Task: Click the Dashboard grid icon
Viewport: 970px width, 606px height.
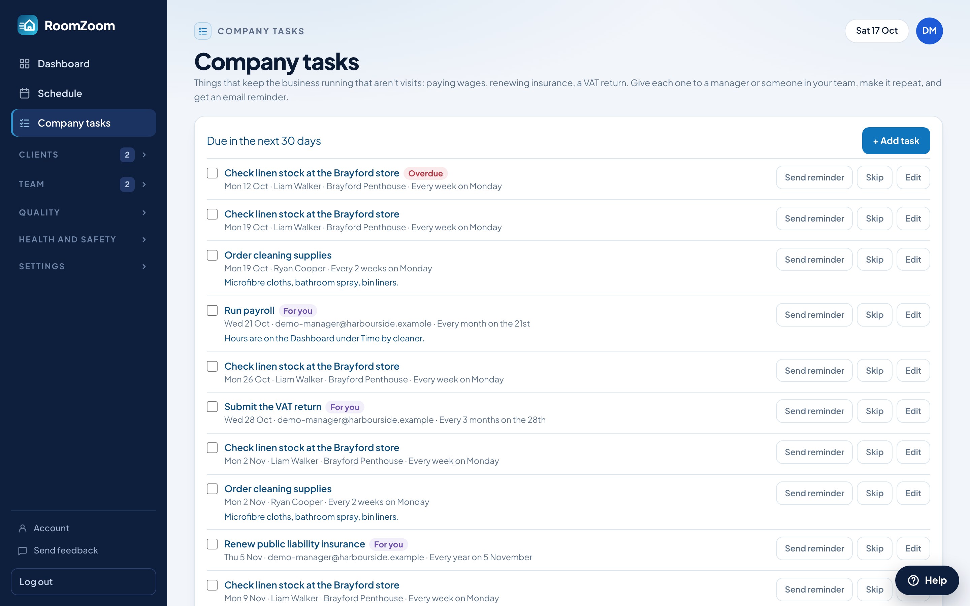Action: pos(25,64)
